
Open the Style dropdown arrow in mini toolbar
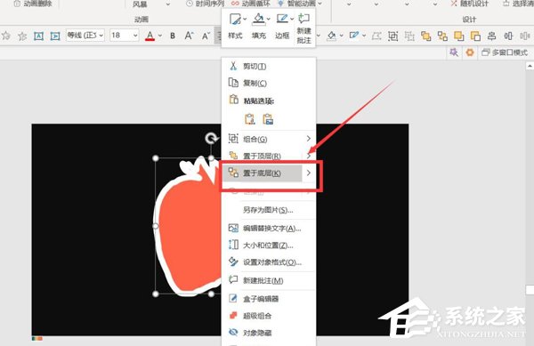coord(245,19)
